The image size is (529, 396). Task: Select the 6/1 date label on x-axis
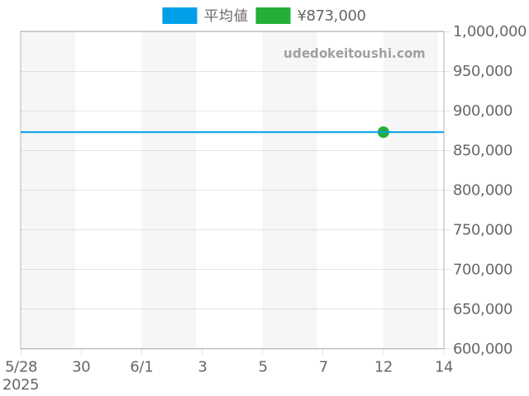(141, 366)
